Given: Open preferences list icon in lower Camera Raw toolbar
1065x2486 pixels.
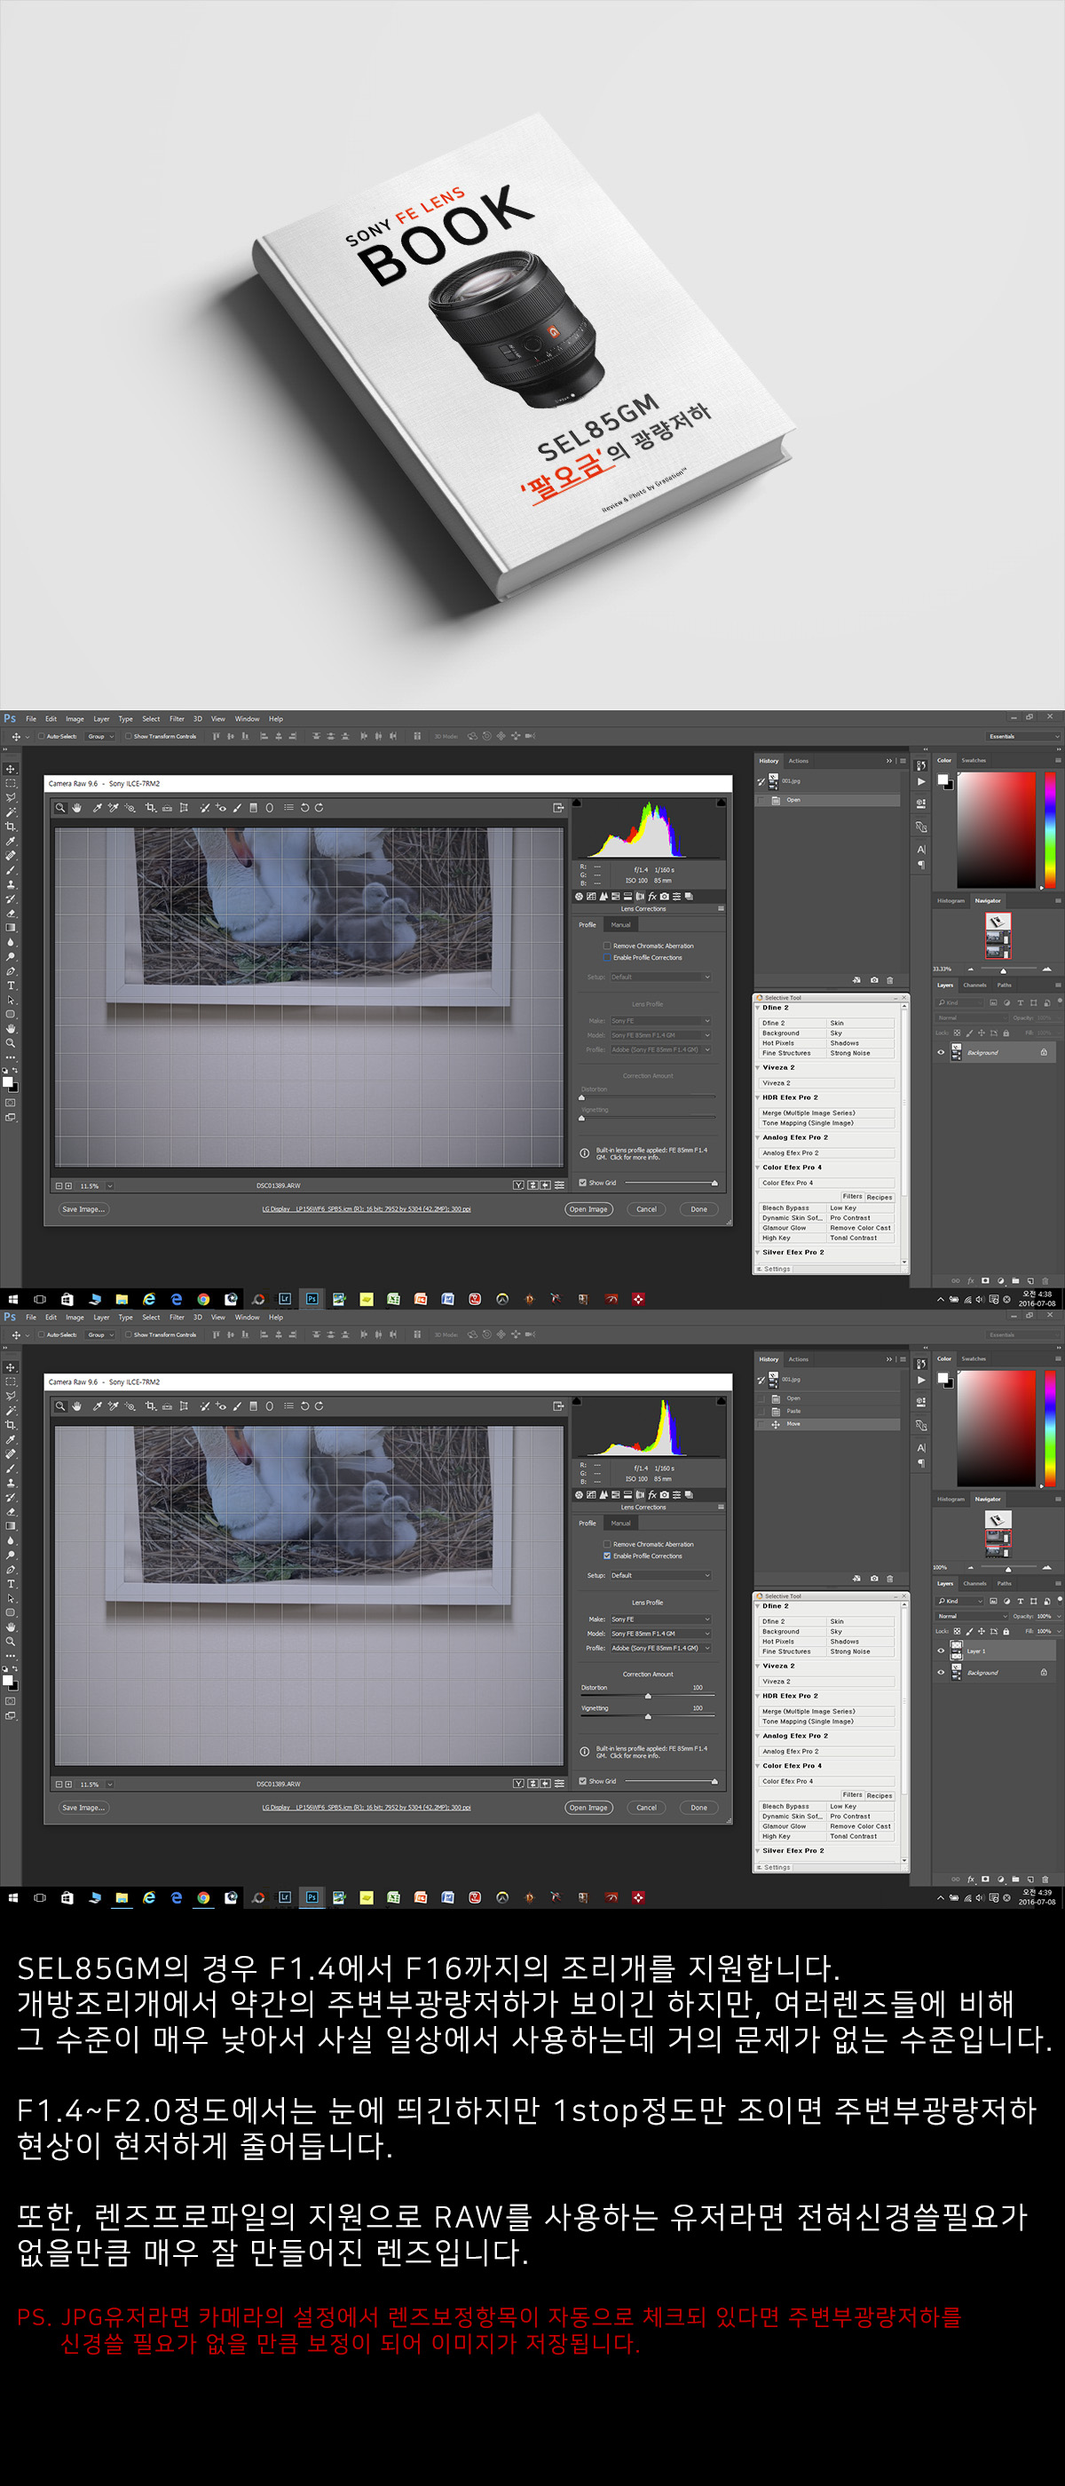Looking at the screenshot, I should click(x=288, y=1406).
